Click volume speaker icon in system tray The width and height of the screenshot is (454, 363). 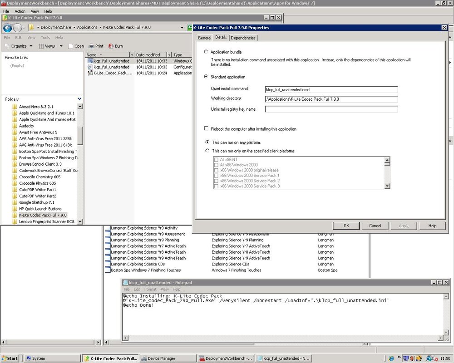(412, 358)
